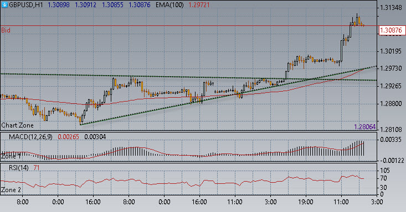Click the EMA value 1.29721
406x212 pixels.
(x=199, y=5)
